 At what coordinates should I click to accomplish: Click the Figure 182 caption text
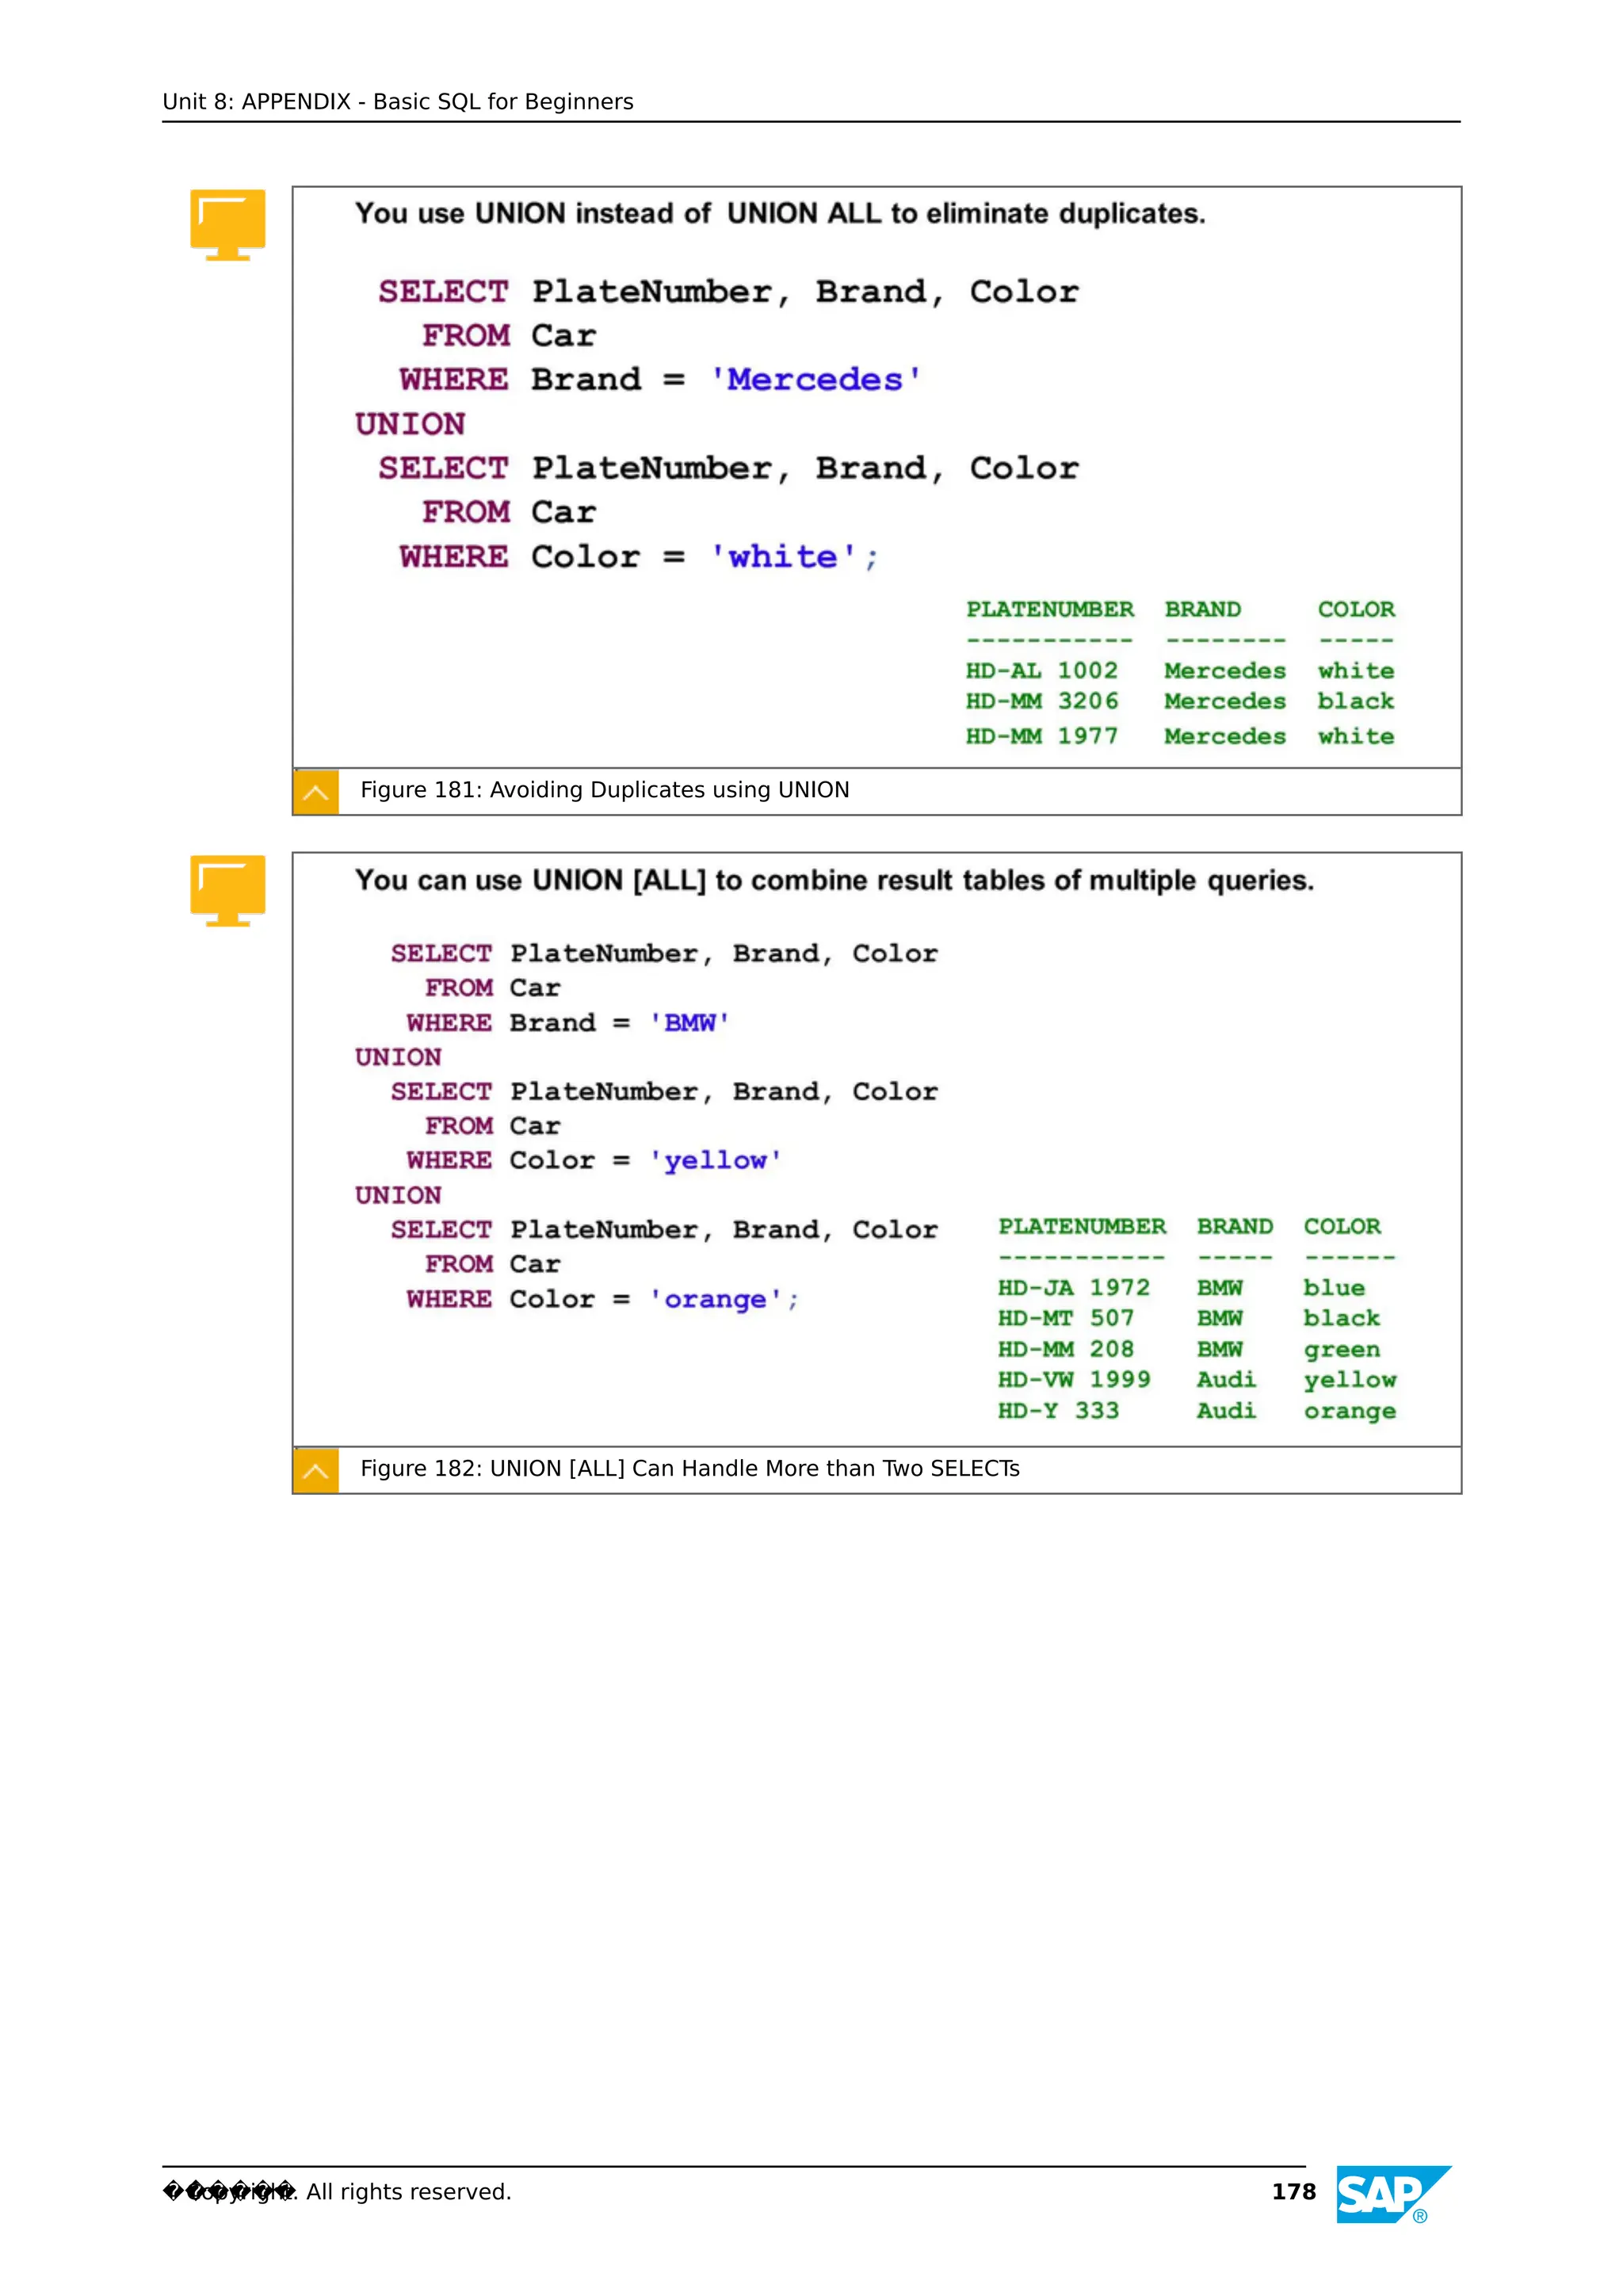click(689, 1468)
